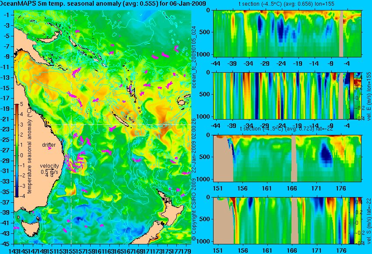This screenshot has width=372, height=254.
Task: Click the white dashed vertical line at longitude 155
Action: click(71, 127)
